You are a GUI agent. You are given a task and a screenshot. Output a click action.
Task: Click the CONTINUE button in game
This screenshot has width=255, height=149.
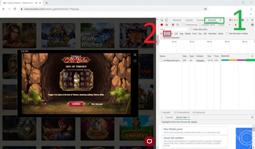(x=76, y=104)
